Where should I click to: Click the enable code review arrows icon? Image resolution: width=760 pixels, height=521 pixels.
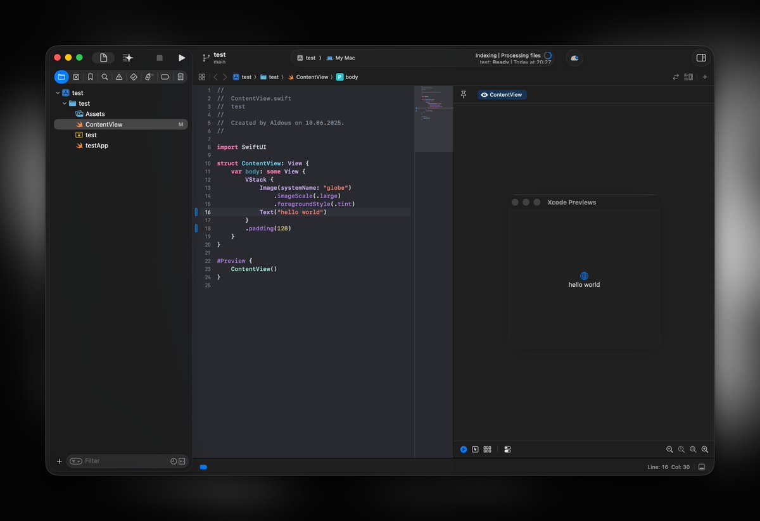click(x=676, y=77)
